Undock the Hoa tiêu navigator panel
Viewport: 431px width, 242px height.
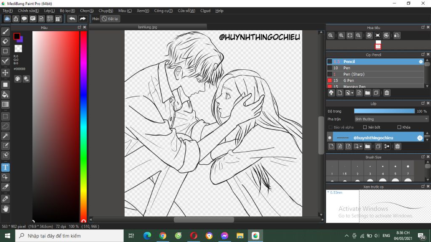tap(423, 27)
